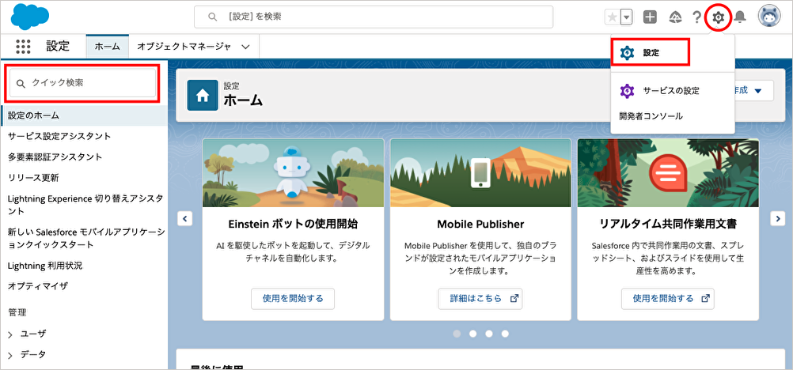Screen dimensions: 793x370
Task: Click 詳細はこちら under Mobile Publisher
Action: point(480,298)
